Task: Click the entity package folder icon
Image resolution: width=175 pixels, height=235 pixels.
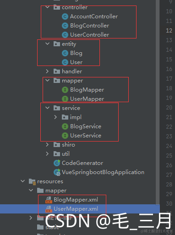Action: (57, 44)
